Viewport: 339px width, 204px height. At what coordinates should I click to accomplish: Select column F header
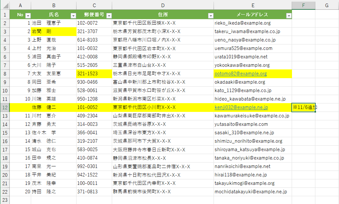click(x=303, y=6)
